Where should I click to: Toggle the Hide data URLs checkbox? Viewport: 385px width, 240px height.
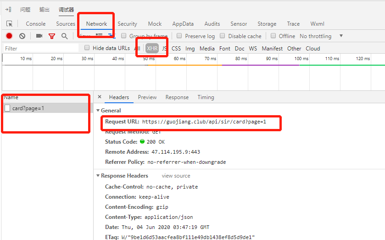coord(87,48)
